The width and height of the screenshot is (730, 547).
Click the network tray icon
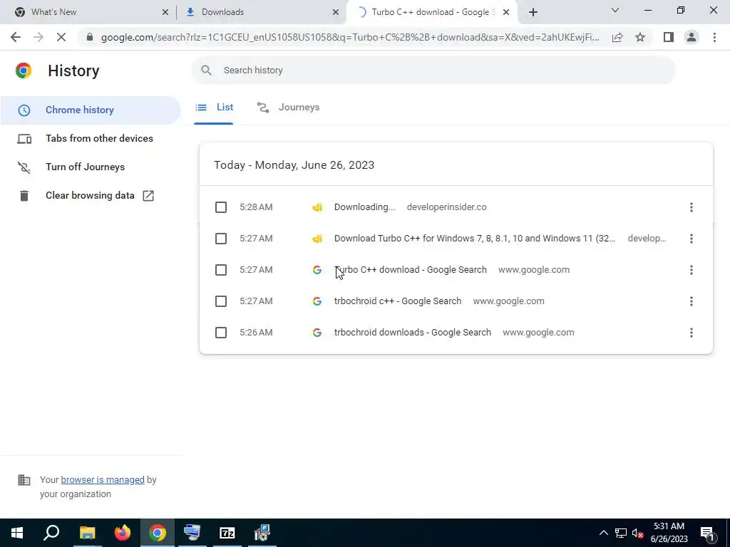(x=621, y=533)
